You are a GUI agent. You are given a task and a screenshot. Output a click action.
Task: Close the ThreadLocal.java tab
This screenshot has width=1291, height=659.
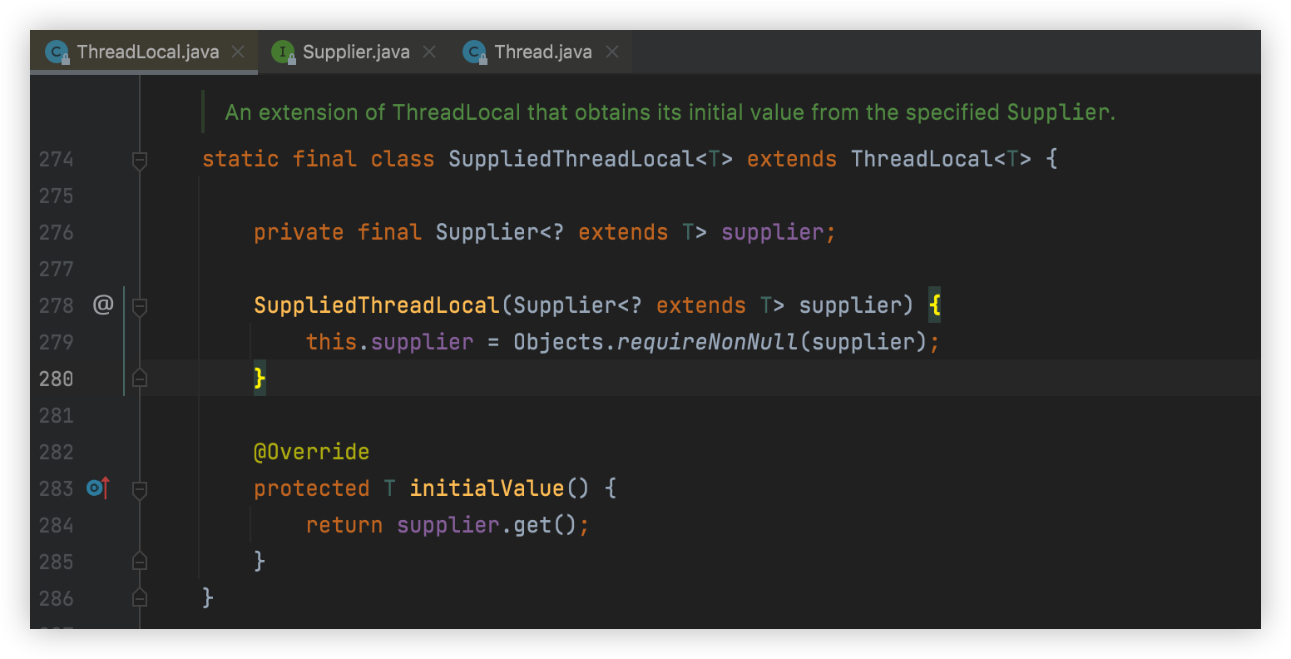click(x=238, y=52)
